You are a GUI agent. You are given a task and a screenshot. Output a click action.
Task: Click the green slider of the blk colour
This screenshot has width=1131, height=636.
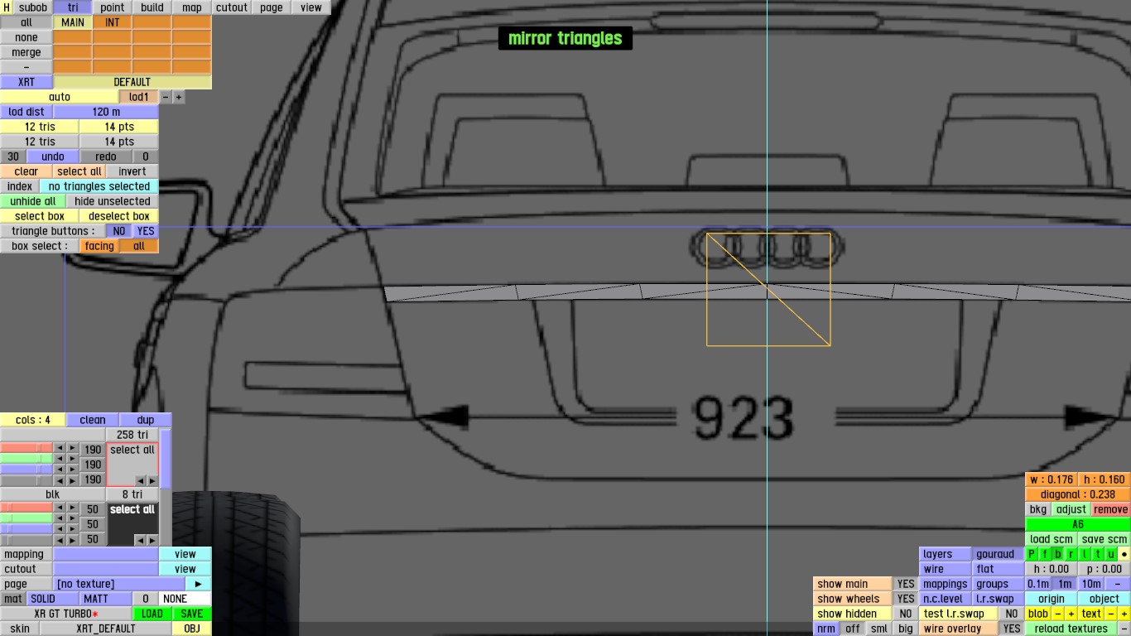26,518
